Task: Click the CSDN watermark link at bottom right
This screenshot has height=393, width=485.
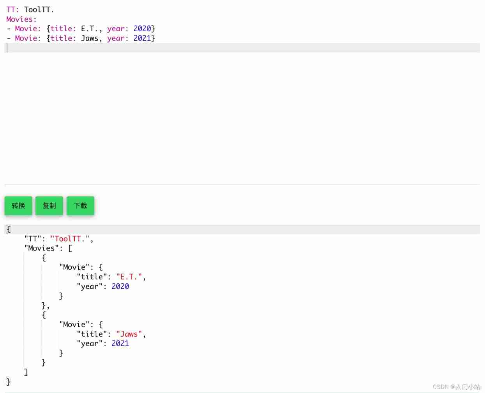Action: tap(457, 387)
